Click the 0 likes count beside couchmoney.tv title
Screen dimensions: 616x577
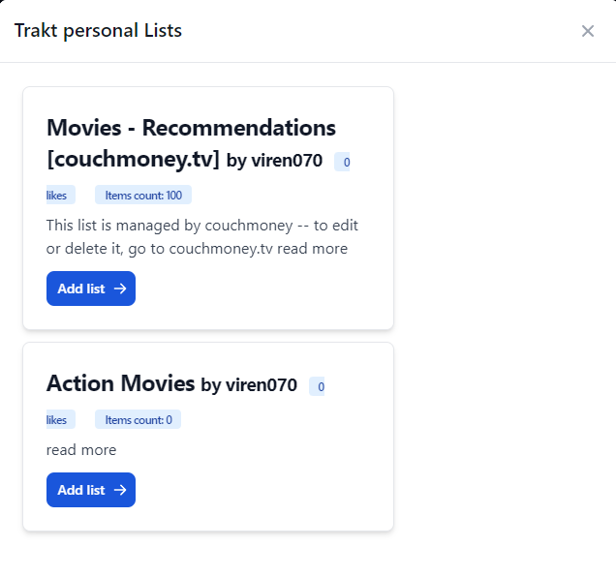tap(343, 162)
